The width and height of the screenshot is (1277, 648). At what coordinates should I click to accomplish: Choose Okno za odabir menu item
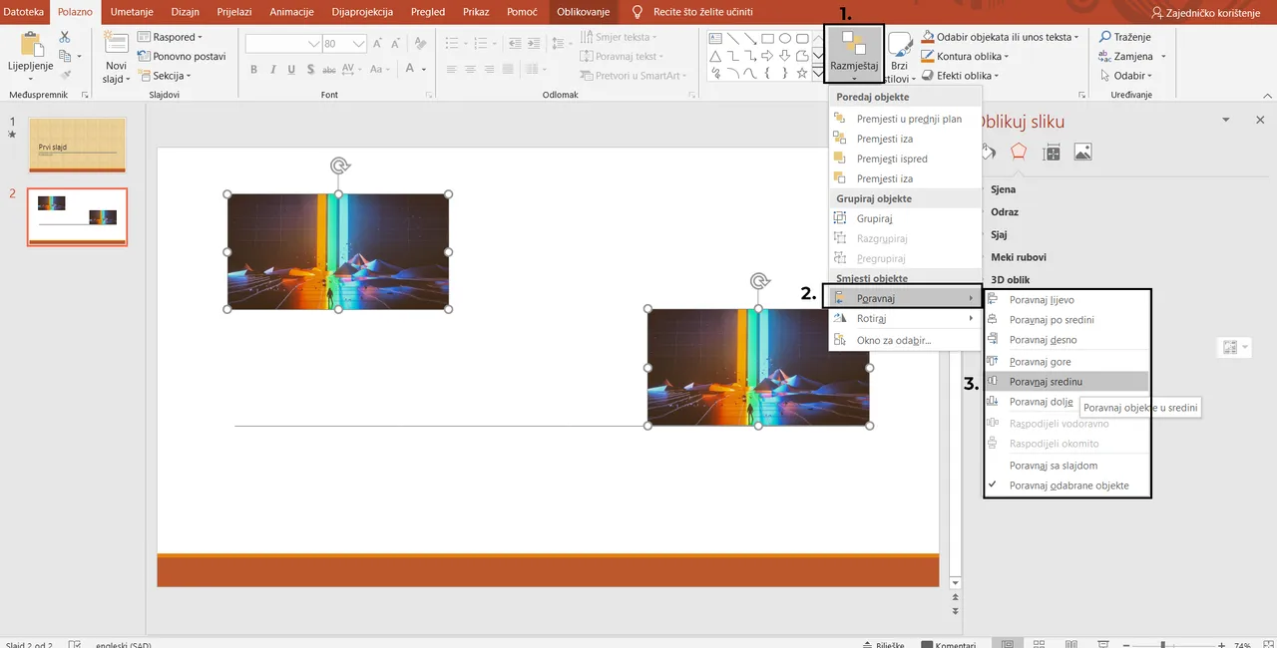(905, 340)
